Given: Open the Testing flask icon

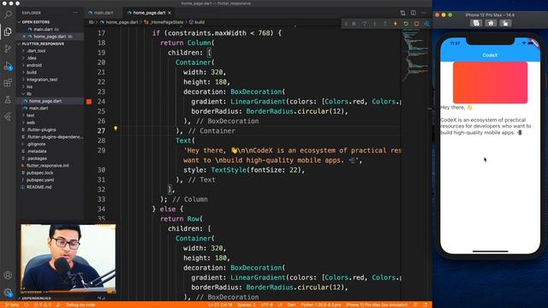Looking at the screenshot, I should tap(8, 100).
